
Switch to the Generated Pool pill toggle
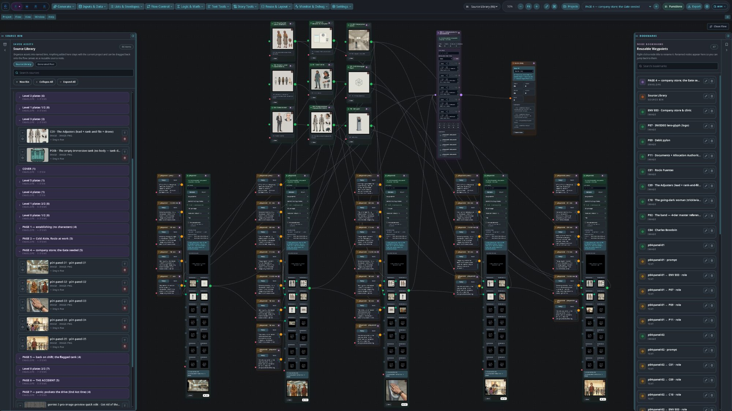tap(46, 64)
